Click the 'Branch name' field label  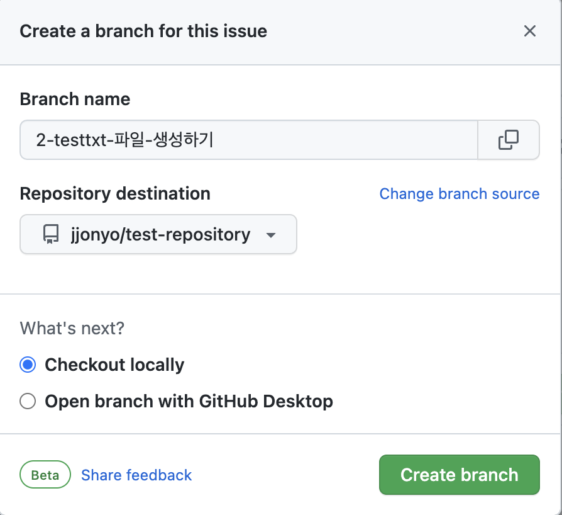[75, 99]
